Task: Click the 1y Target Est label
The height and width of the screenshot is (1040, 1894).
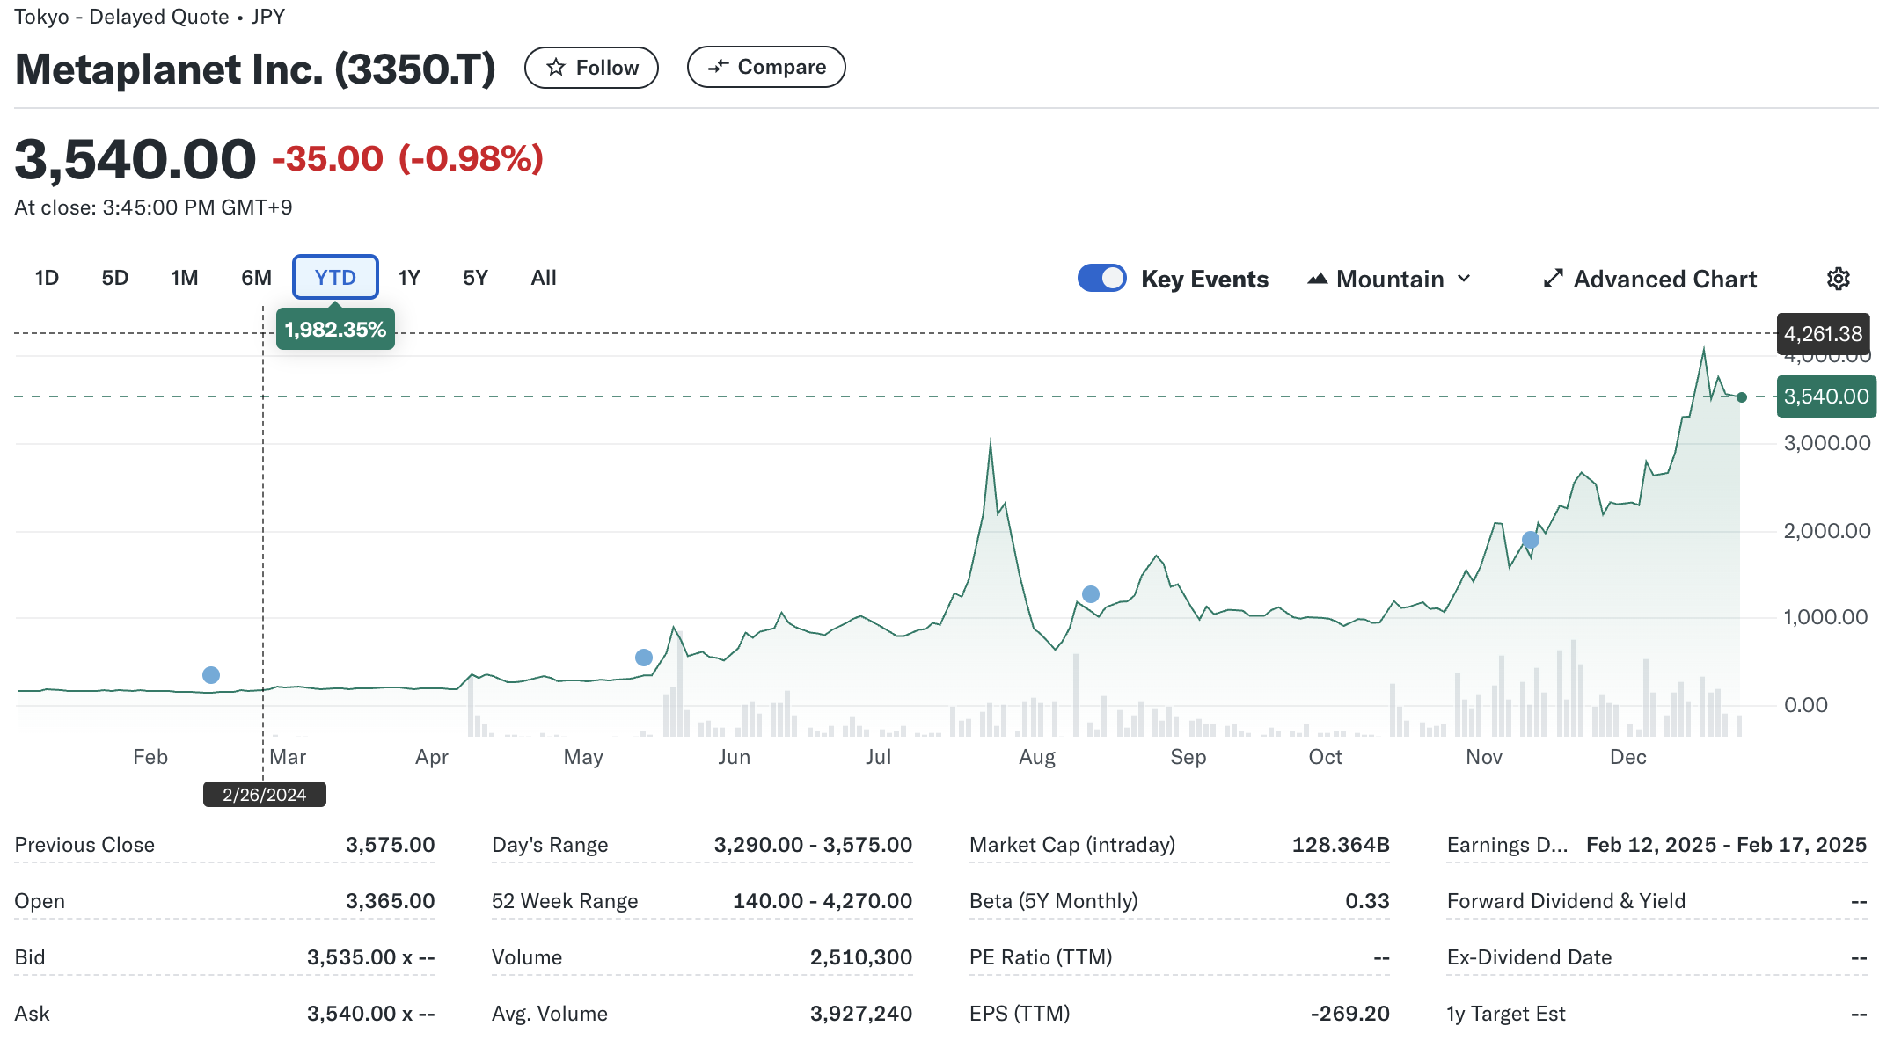Action: [x=1506, y=1014]
